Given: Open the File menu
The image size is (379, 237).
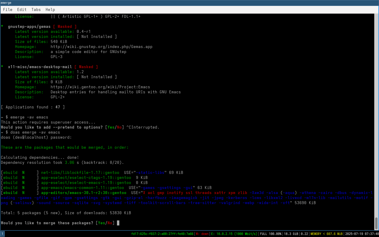Looking at the screenshot, I should click(8, 10).
